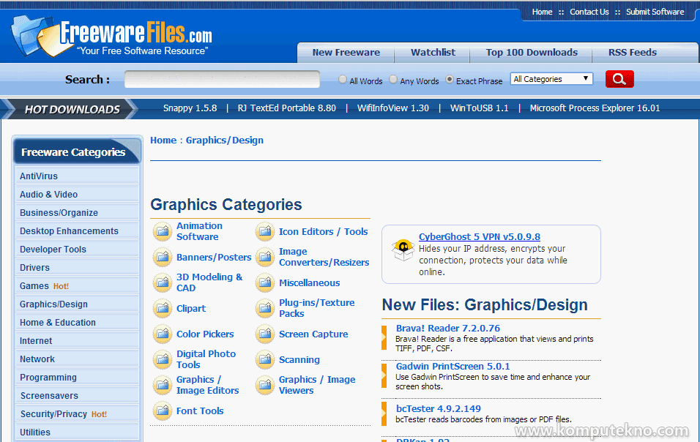Select Business/Organize category
Image resolution: width=700 pixels, height=442 pixels.
77,212
